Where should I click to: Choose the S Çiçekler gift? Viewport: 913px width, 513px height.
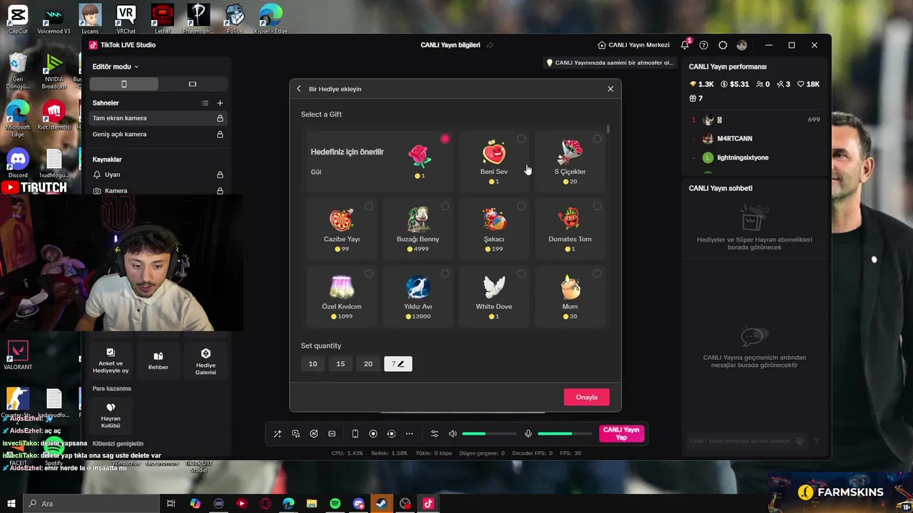[570, 161]
